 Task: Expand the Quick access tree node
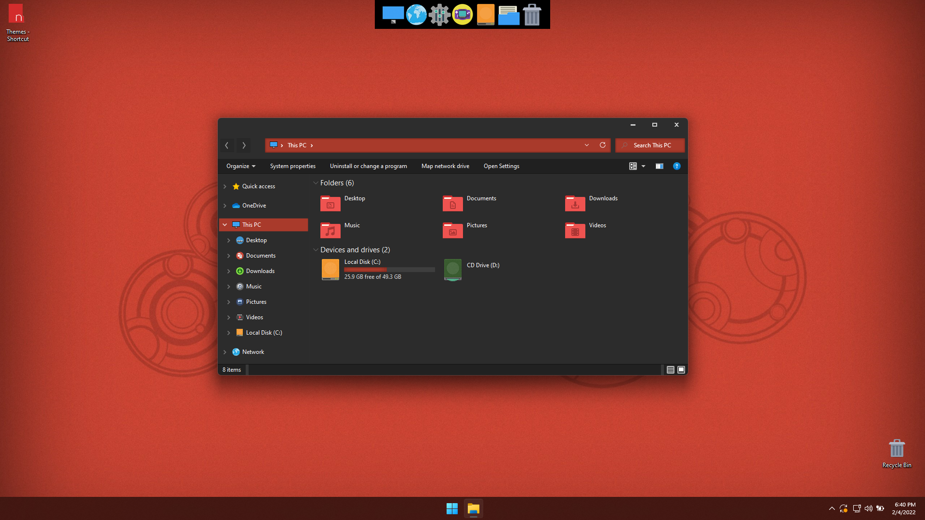pyautogui.click(x=225, y=186)
